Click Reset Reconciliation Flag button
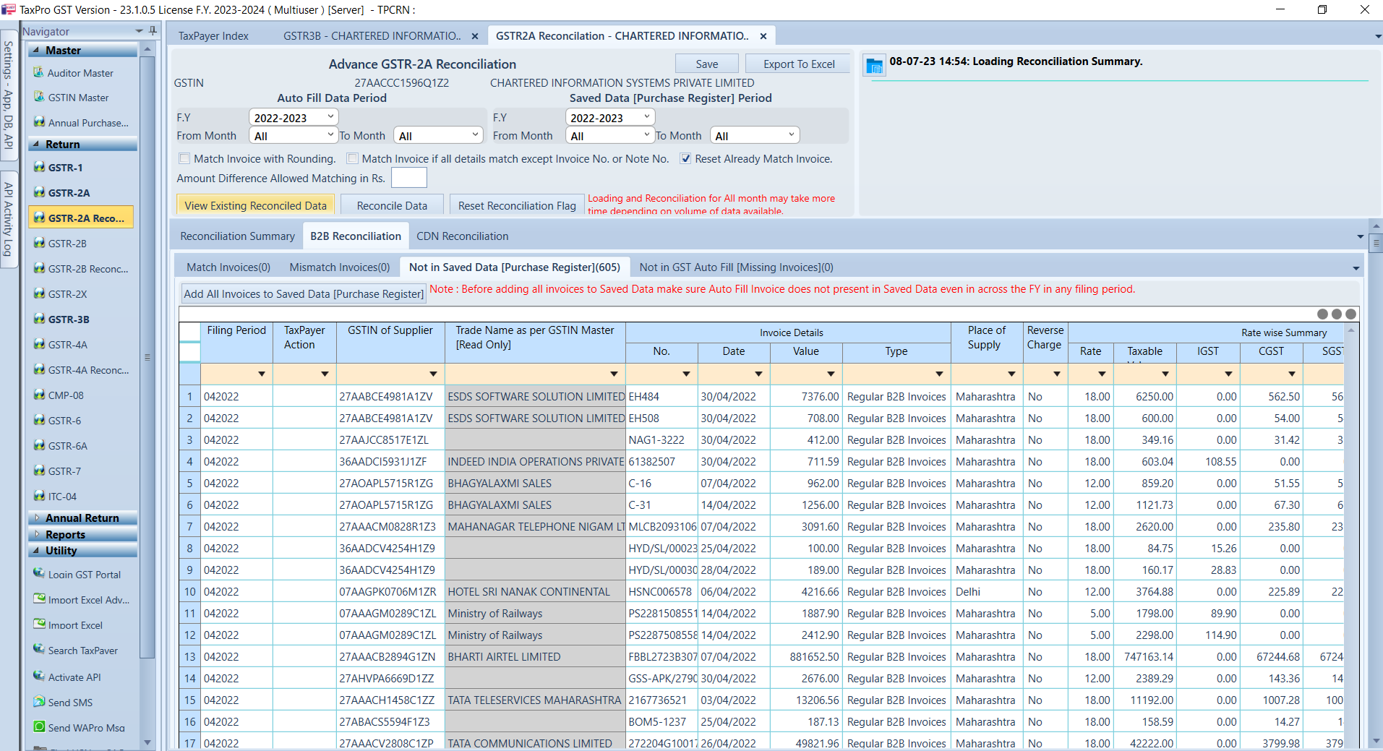This screenshot has width=1383, height=751. point(517,205)
